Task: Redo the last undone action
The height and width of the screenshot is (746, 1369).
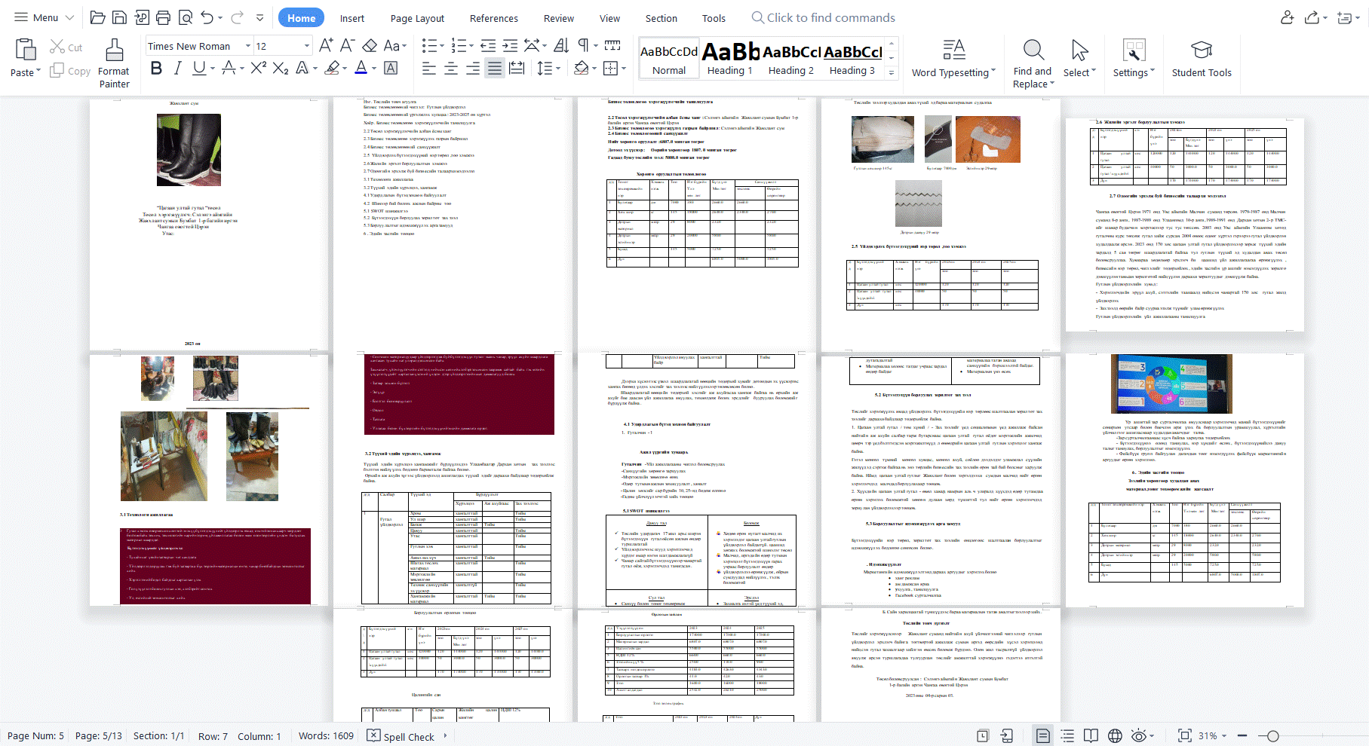Action: pyautogui.click(x=237, y=17)
